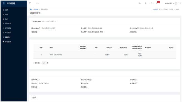
Task: Click the 物料 column header
Action: click(x=51, y=47)
